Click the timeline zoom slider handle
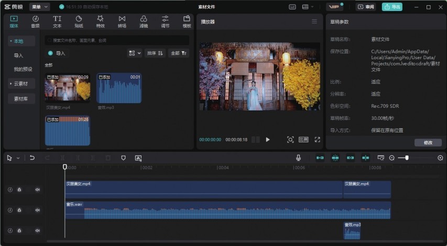447x246 pixels. pyautogui.click(x=407, y=158)
